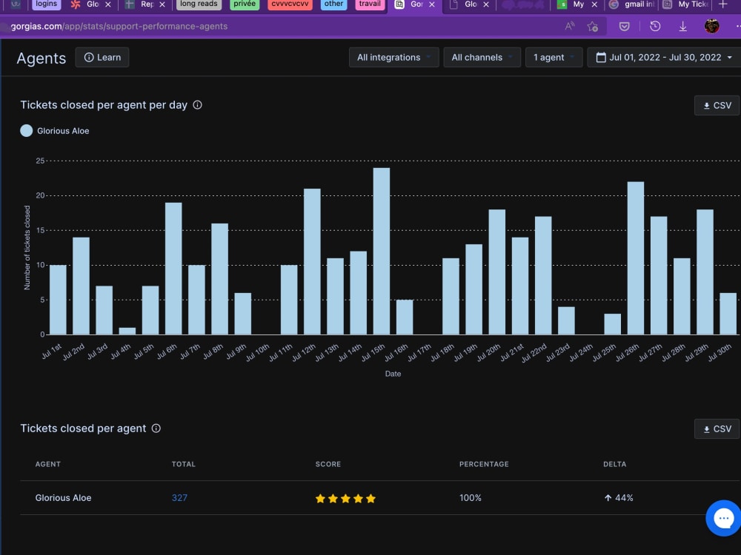Open the travail tab group
This screenshot has width=741, height=555.
tap(370, 4)
